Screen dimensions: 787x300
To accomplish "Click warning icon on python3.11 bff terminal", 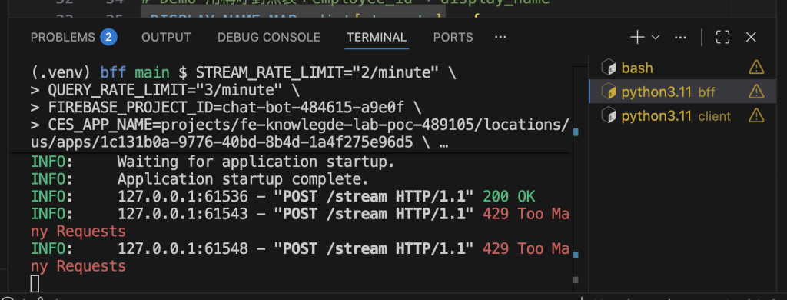I will [756, 92].
